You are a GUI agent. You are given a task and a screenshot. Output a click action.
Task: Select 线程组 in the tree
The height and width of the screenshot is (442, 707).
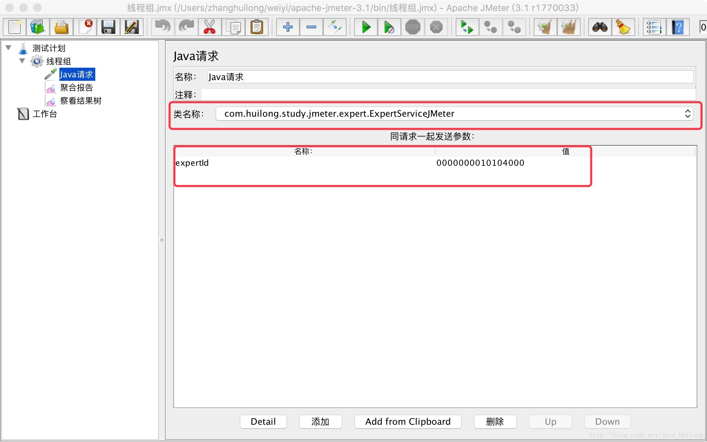tap(59, 61)
